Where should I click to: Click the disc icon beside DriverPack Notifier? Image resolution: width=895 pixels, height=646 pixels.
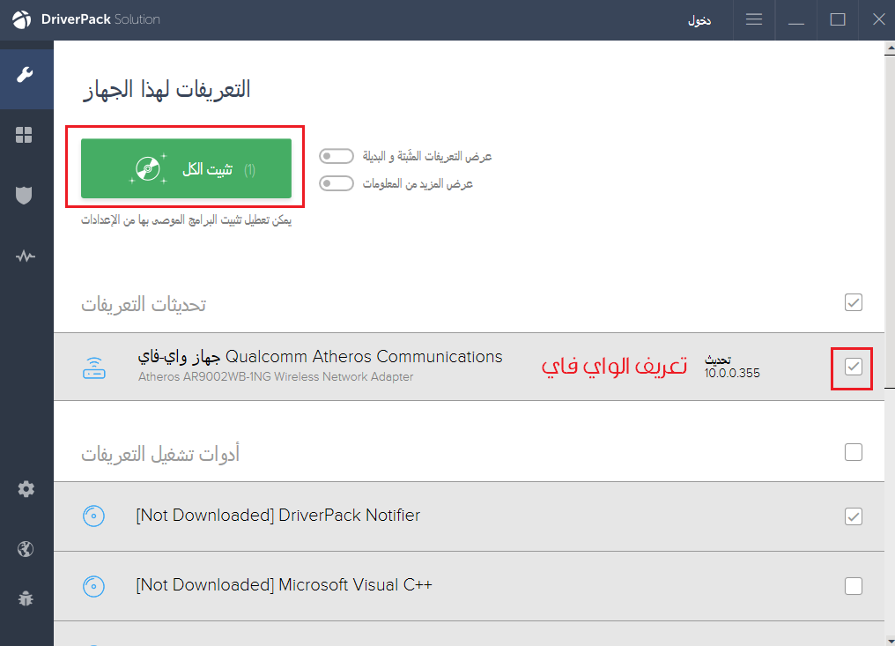click(93, 516)
